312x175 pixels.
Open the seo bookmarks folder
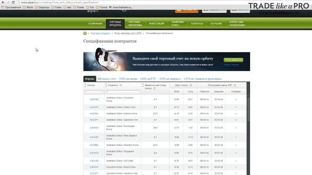67,7
